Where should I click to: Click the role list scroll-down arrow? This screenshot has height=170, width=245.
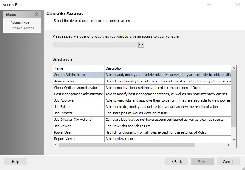tap(234, 139)
